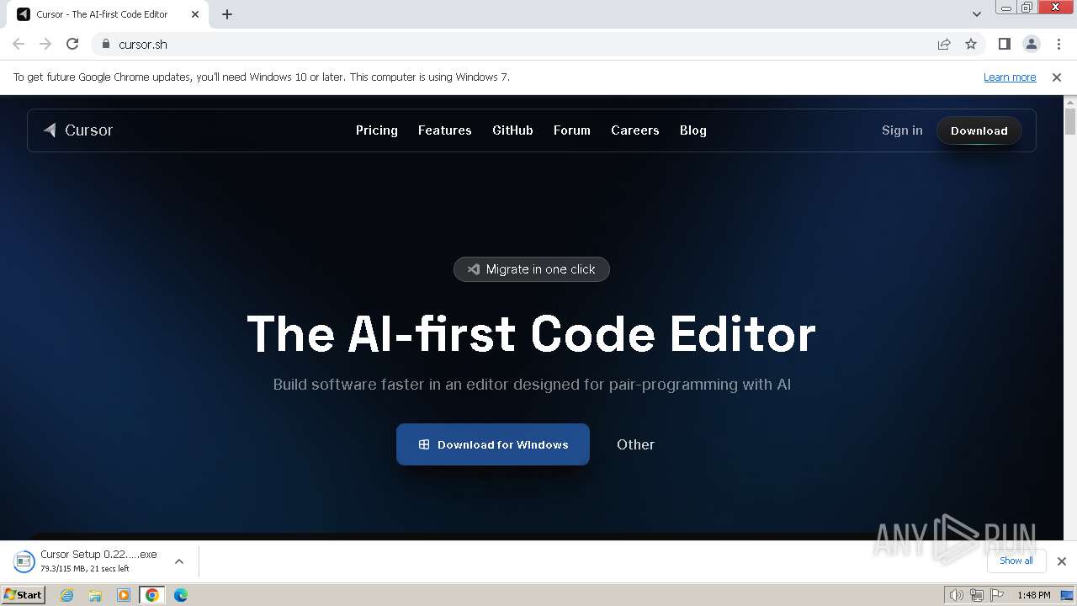Open Windows Media Player from taskbar
This screenshot has width=1077, height=606.
tap(124, 595)
